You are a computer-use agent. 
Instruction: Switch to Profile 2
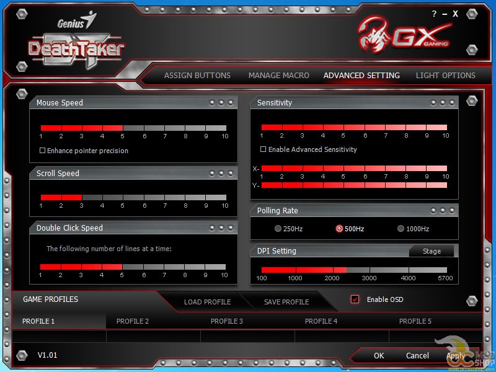coord(153,321)
